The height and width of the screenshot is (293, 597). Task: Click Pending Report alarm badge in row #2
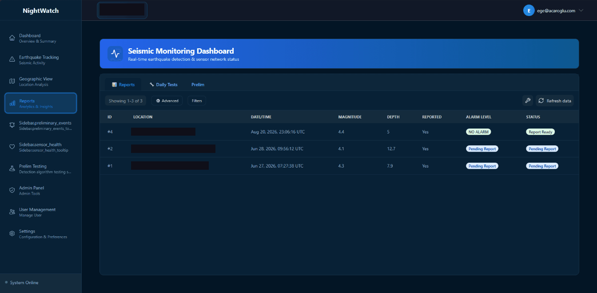click(482, 149)
